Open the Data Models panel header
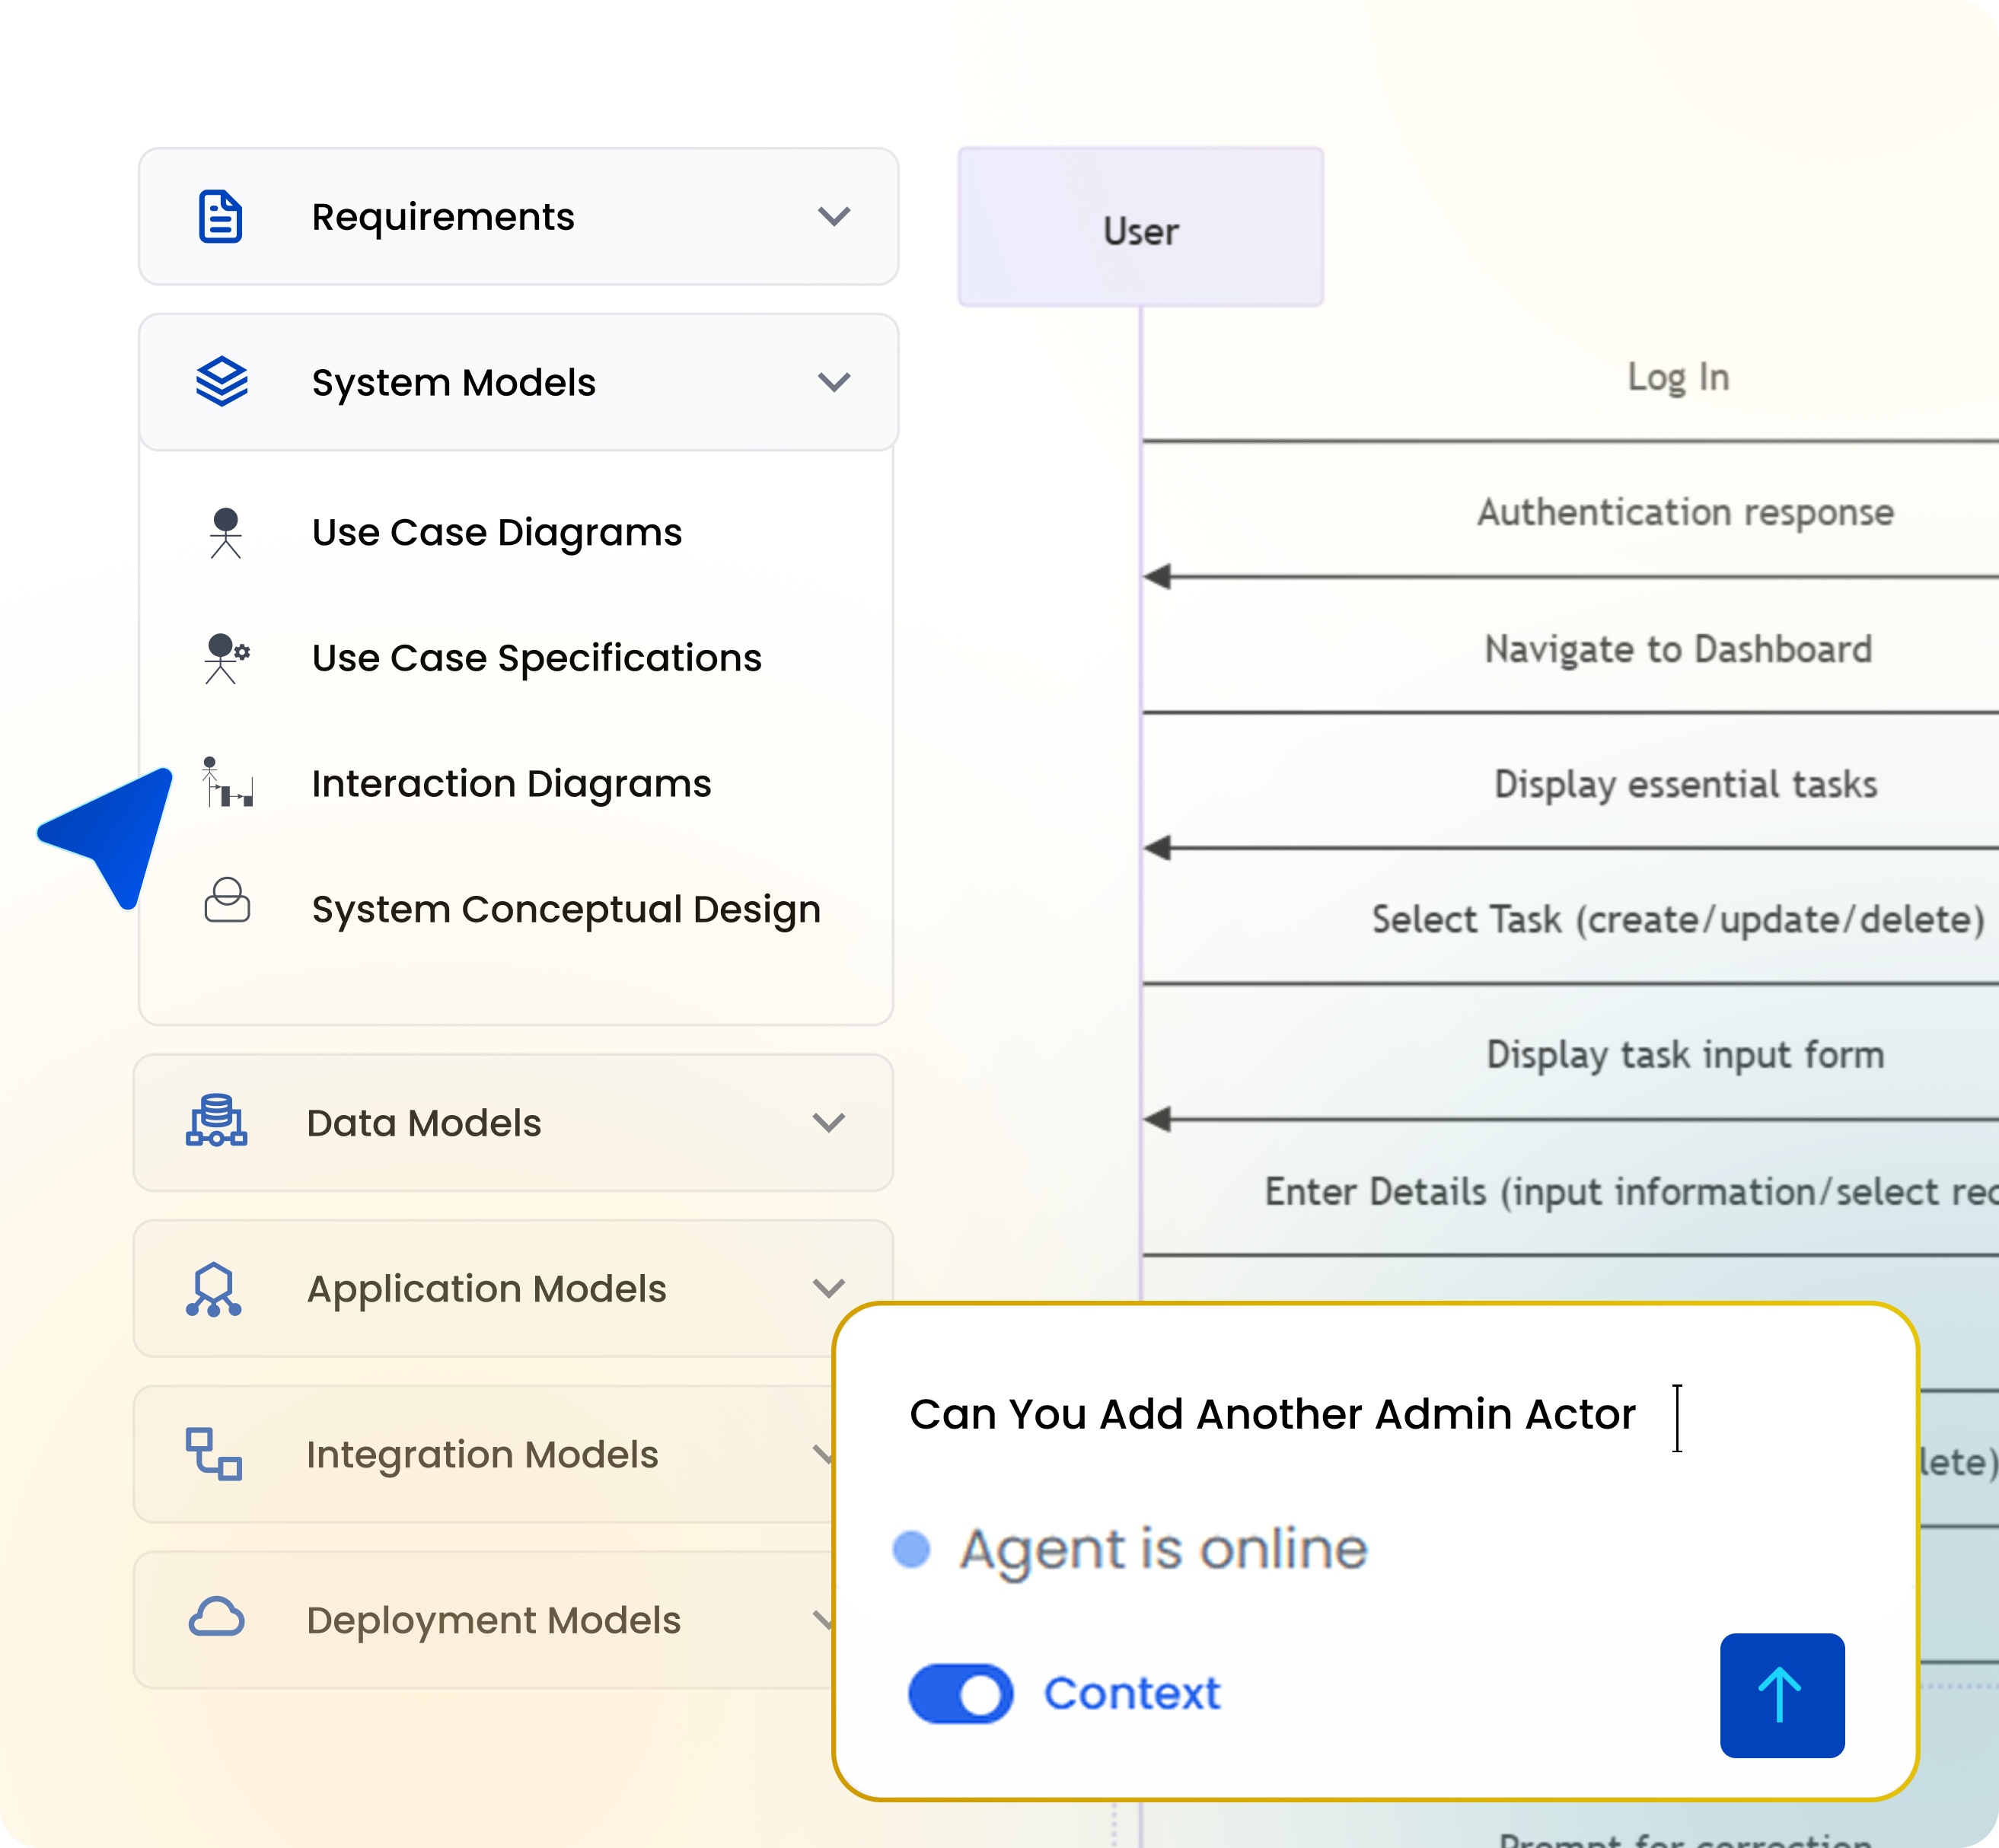Viewport: 1999px width, 1848px height. (x=513, y=1122)
